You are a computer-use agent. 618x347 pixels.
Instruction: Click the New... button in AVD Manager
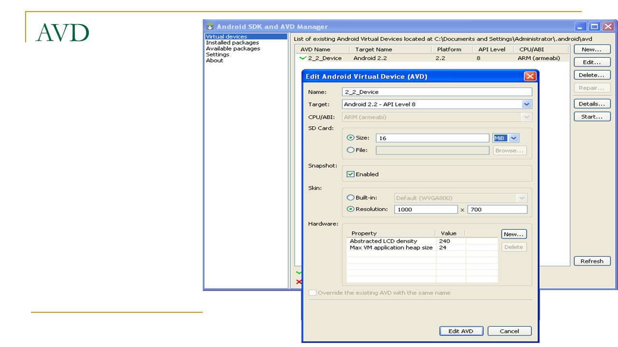[592, 49]
